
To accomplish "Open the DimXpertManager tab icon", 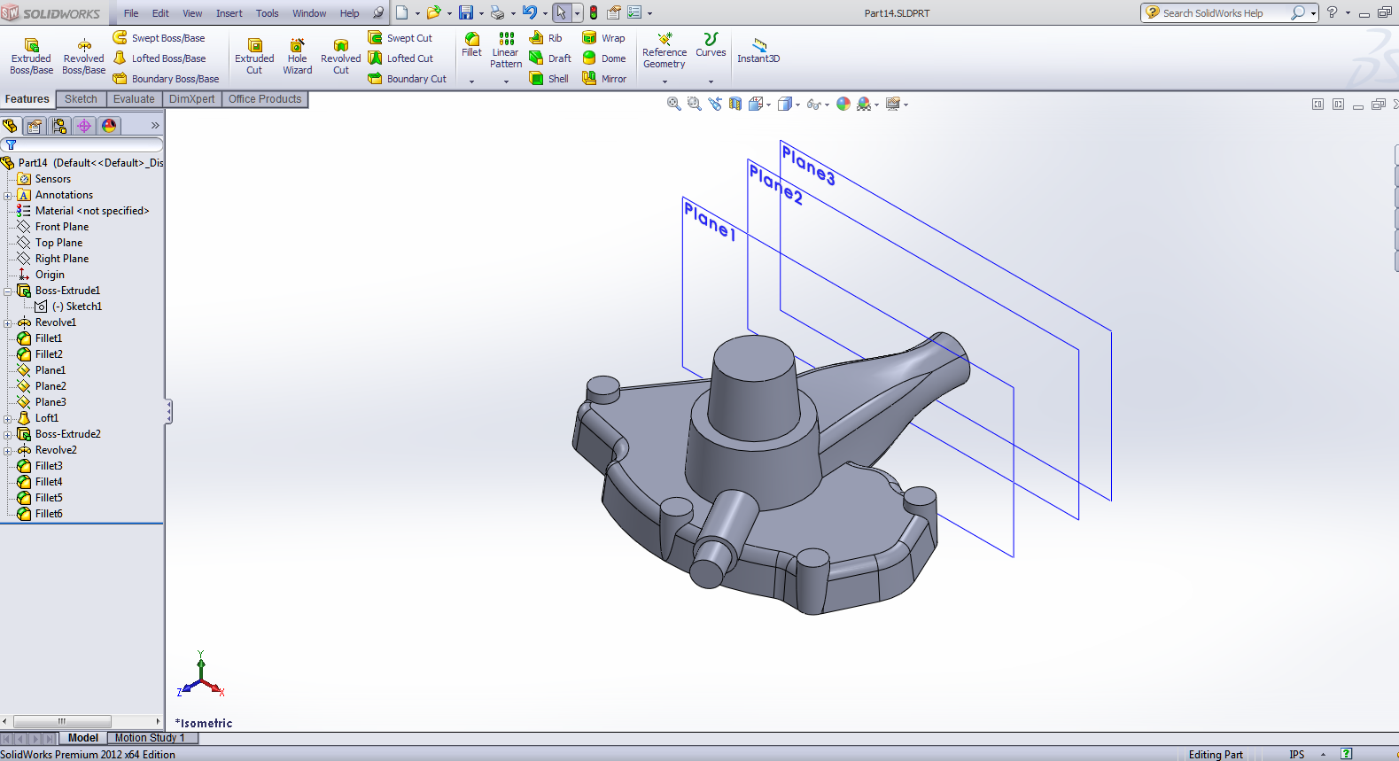I will (x=84, y=126).
